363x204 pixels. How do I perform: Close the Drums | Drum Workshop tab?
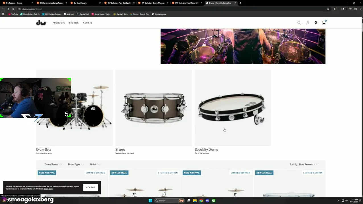coord(235,3)
